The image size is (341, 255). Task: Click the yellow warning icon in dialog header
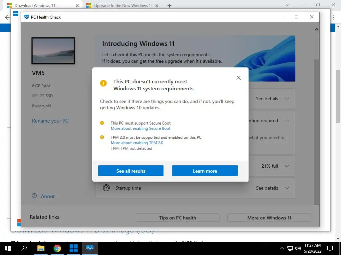[x=103, y=83]
